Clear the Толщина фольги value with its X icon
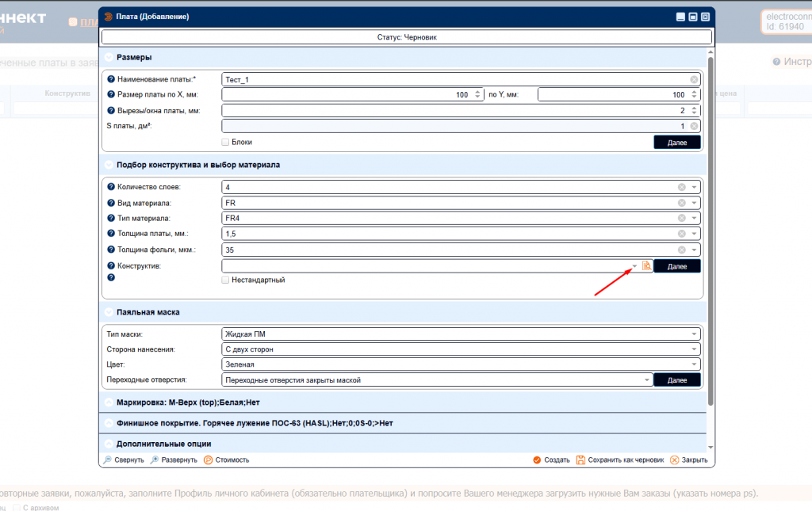 (x=681, y=250)
